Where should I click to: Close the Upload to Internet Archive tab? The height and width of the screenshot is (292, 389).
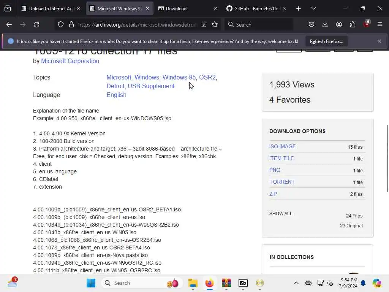[79, 9]
